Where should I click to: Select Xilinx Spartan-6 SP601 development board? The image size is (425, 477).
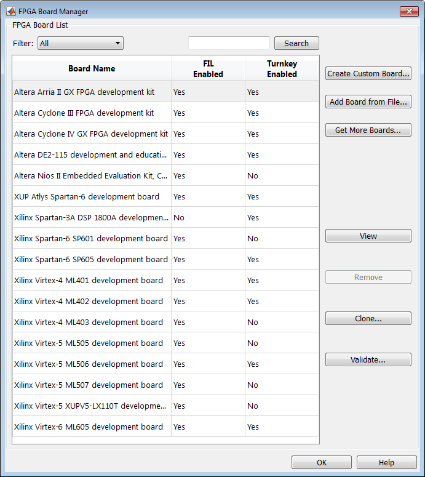pos(165,239)
